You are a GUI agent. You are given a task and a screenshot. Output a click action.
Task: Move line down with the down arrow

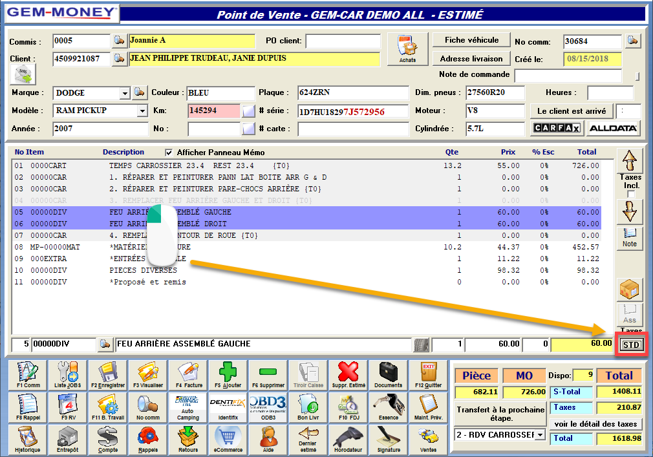point(629,211)
